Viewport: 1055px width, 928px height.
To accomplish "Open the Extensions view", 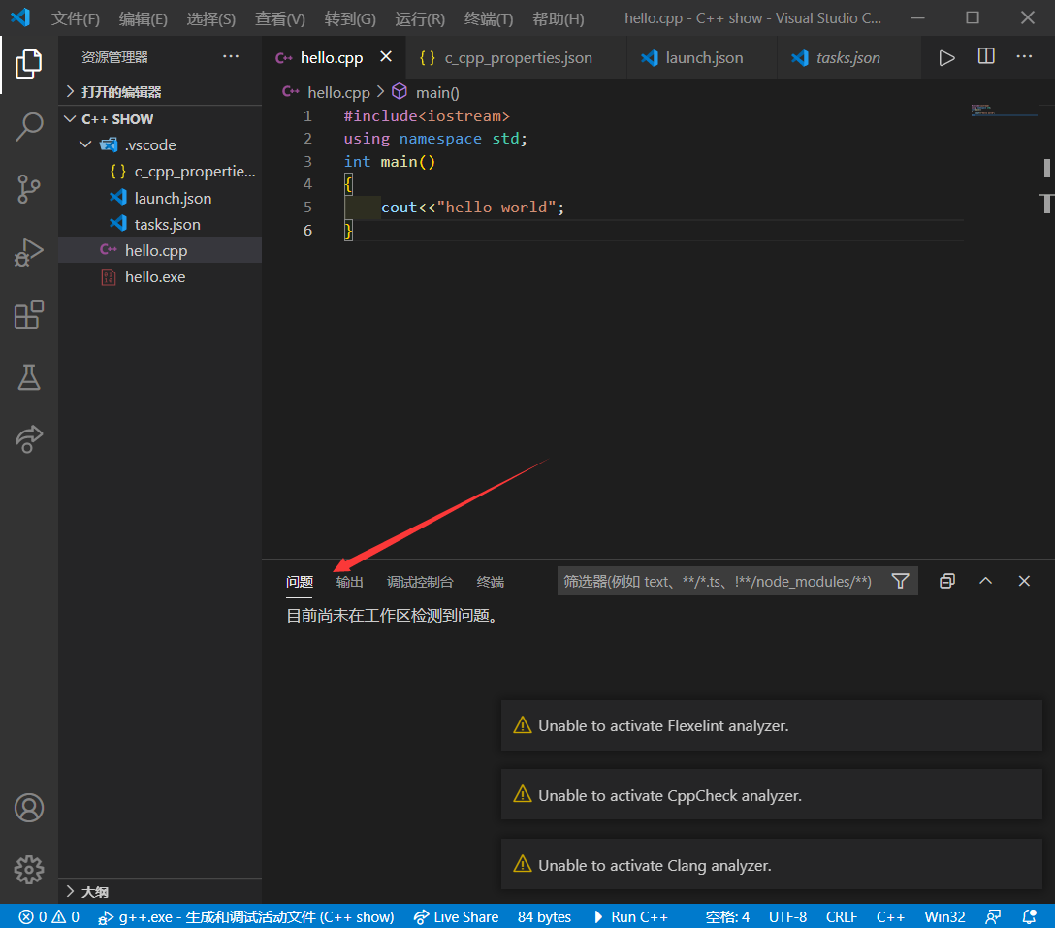I will pyautogui.click(x=29, y=314).
